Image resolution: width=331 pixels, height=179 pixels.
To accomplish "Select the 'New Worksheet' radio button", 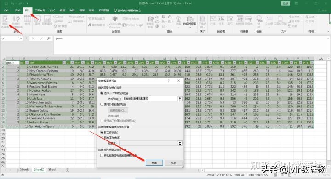I will (102, 132).
